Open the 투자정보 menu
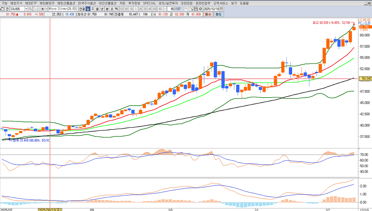 134,3
